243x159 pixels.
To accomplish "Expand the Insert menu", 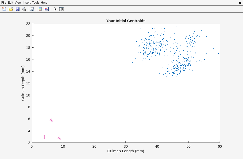I will pyautogui.click(x=26, y=3).
